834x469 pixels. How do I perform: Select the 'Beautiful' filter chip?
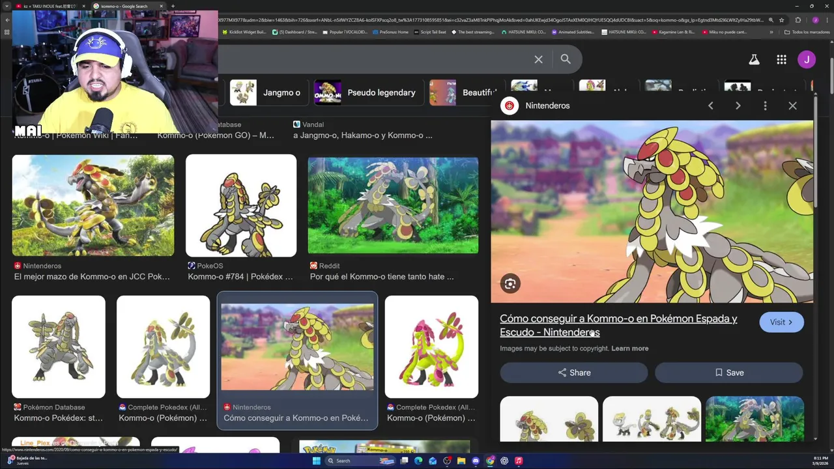pyautogui.click(x=464, y=92)
